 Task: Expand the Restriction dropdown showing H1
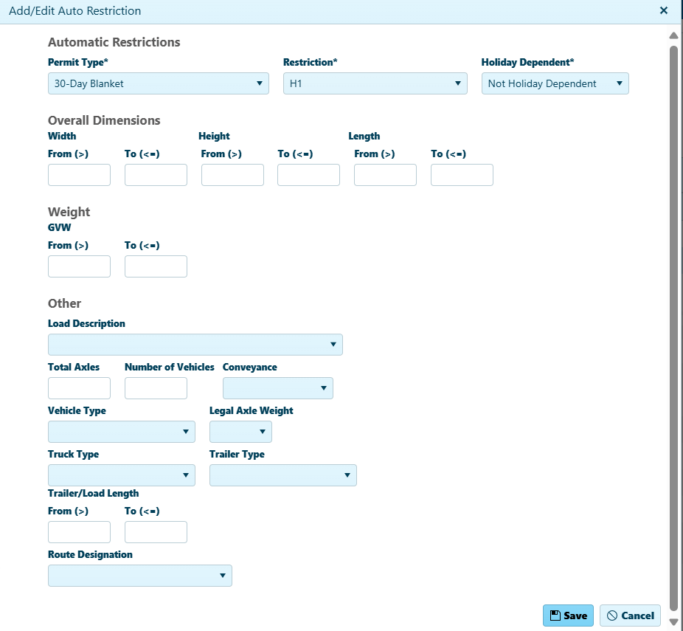(x=375, y=83)
